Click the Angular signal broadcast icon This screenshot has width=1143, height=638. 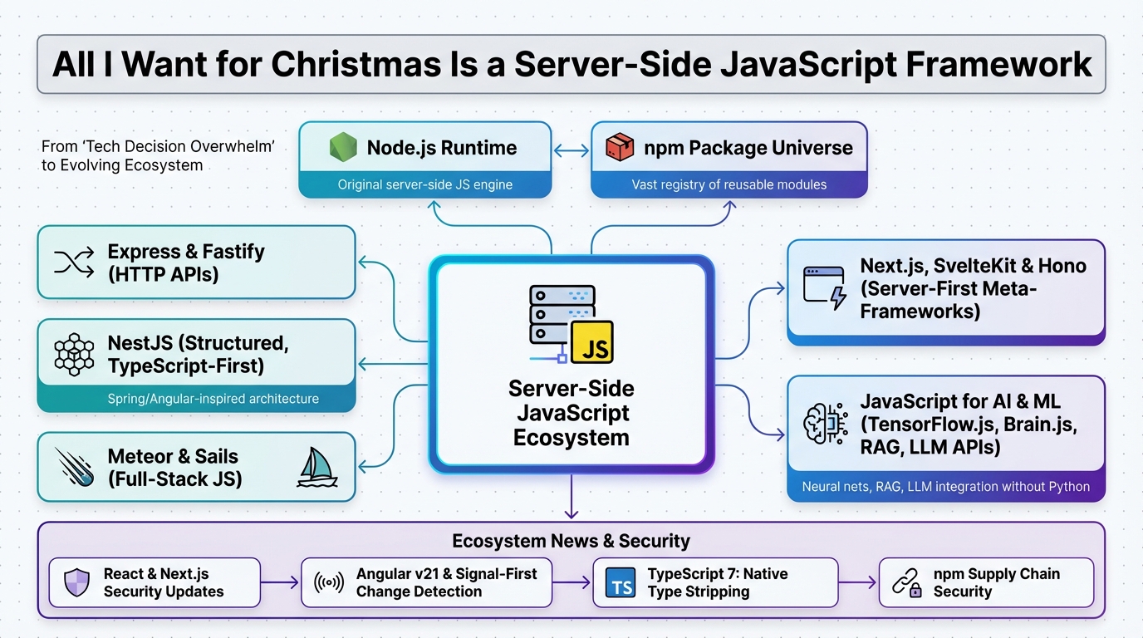(x=329, y=582)
